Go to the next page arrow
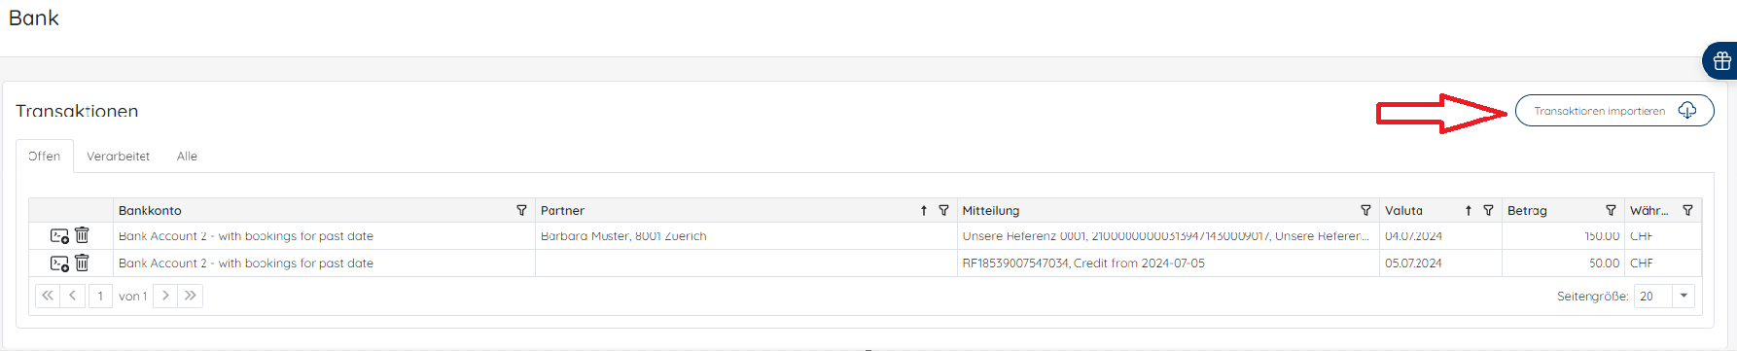Viewport: 1737px width, 351px height. tap(165, 296)
